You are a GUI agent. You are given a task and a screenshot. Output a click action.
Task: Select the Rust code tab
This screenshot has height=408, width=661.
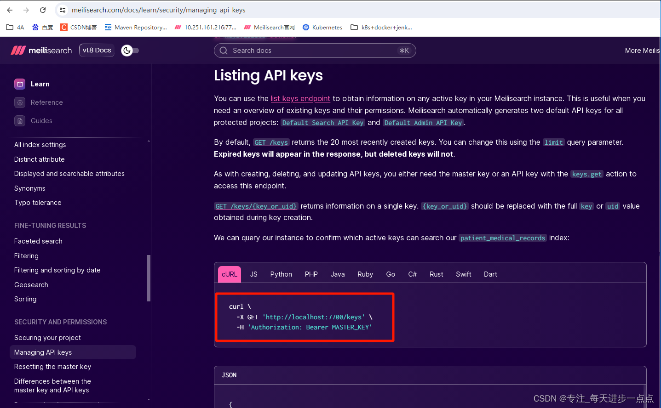[x=437, y=274]
